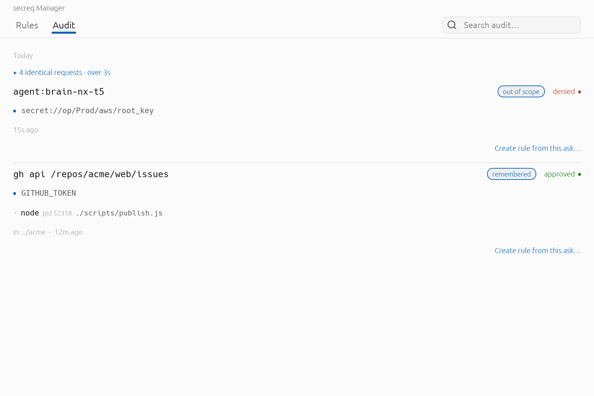Image resolution: width=594 pixels, height=396 pixels.
Task: Switch to the Rules tab
Action: 27,25
